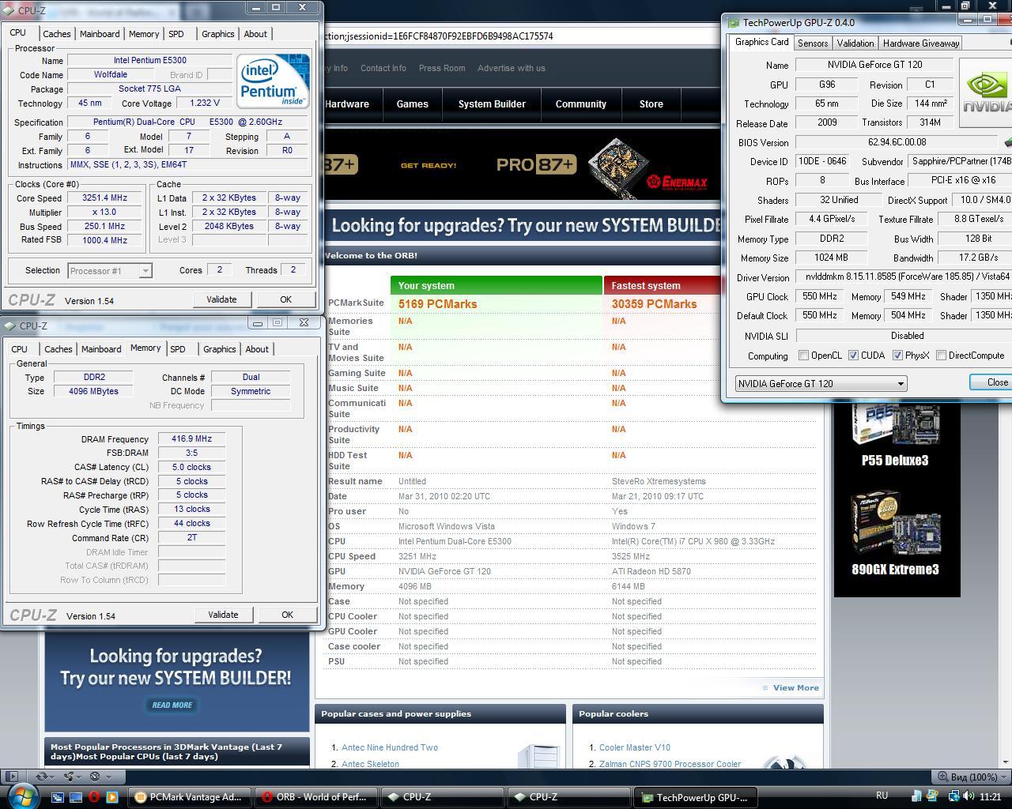Switch to SPD tab in top CPU-Z window

(x=176, y=34)
